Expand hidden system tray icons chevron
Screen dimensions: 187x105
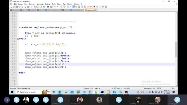click(x=147, y=92)
